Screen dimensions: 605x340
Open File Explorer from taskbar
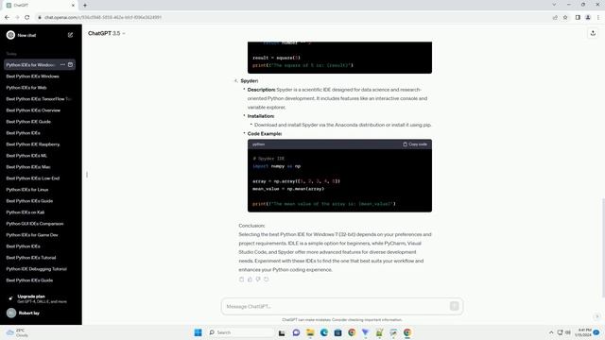click(310, 332)
